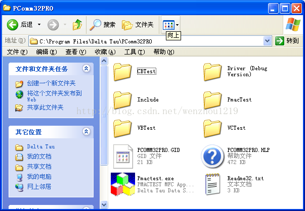
Task: Click the side pane scroll up arrow
Action: tap(104, 61)
